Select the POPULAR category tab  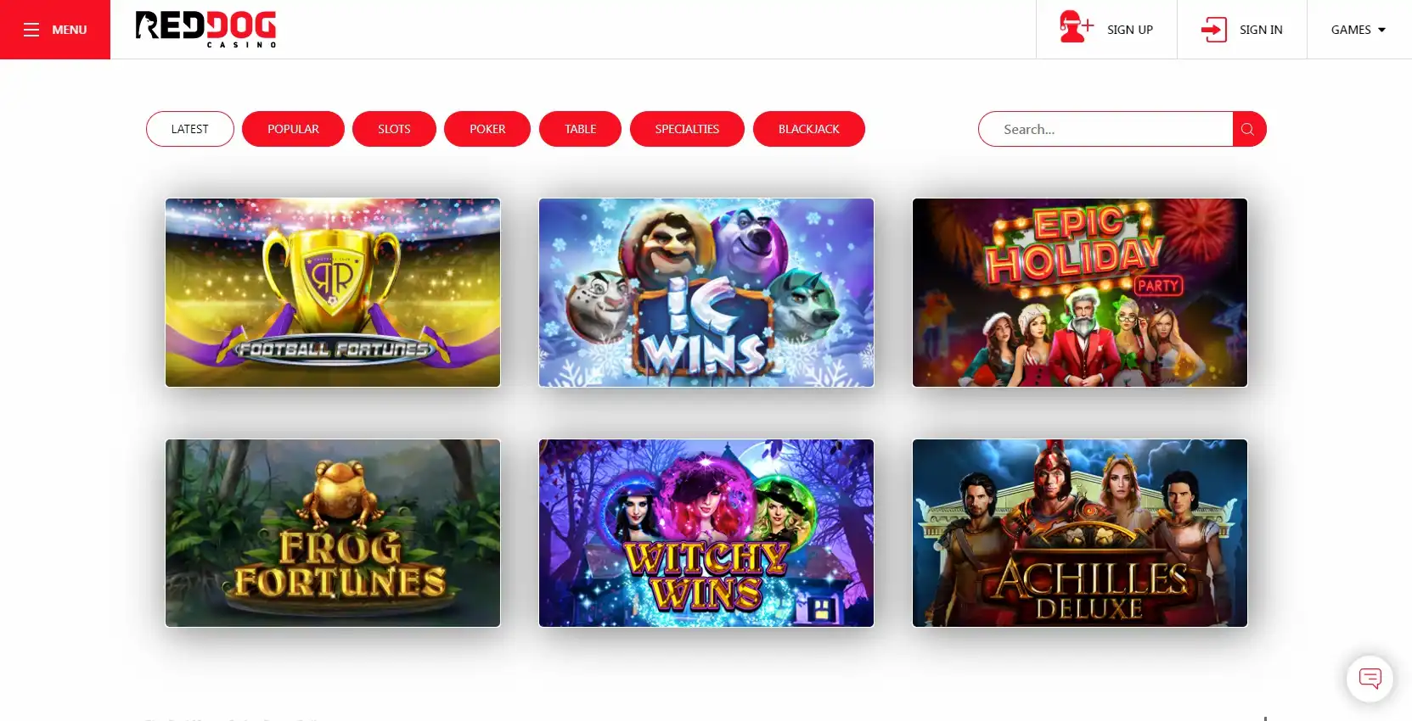293,129
